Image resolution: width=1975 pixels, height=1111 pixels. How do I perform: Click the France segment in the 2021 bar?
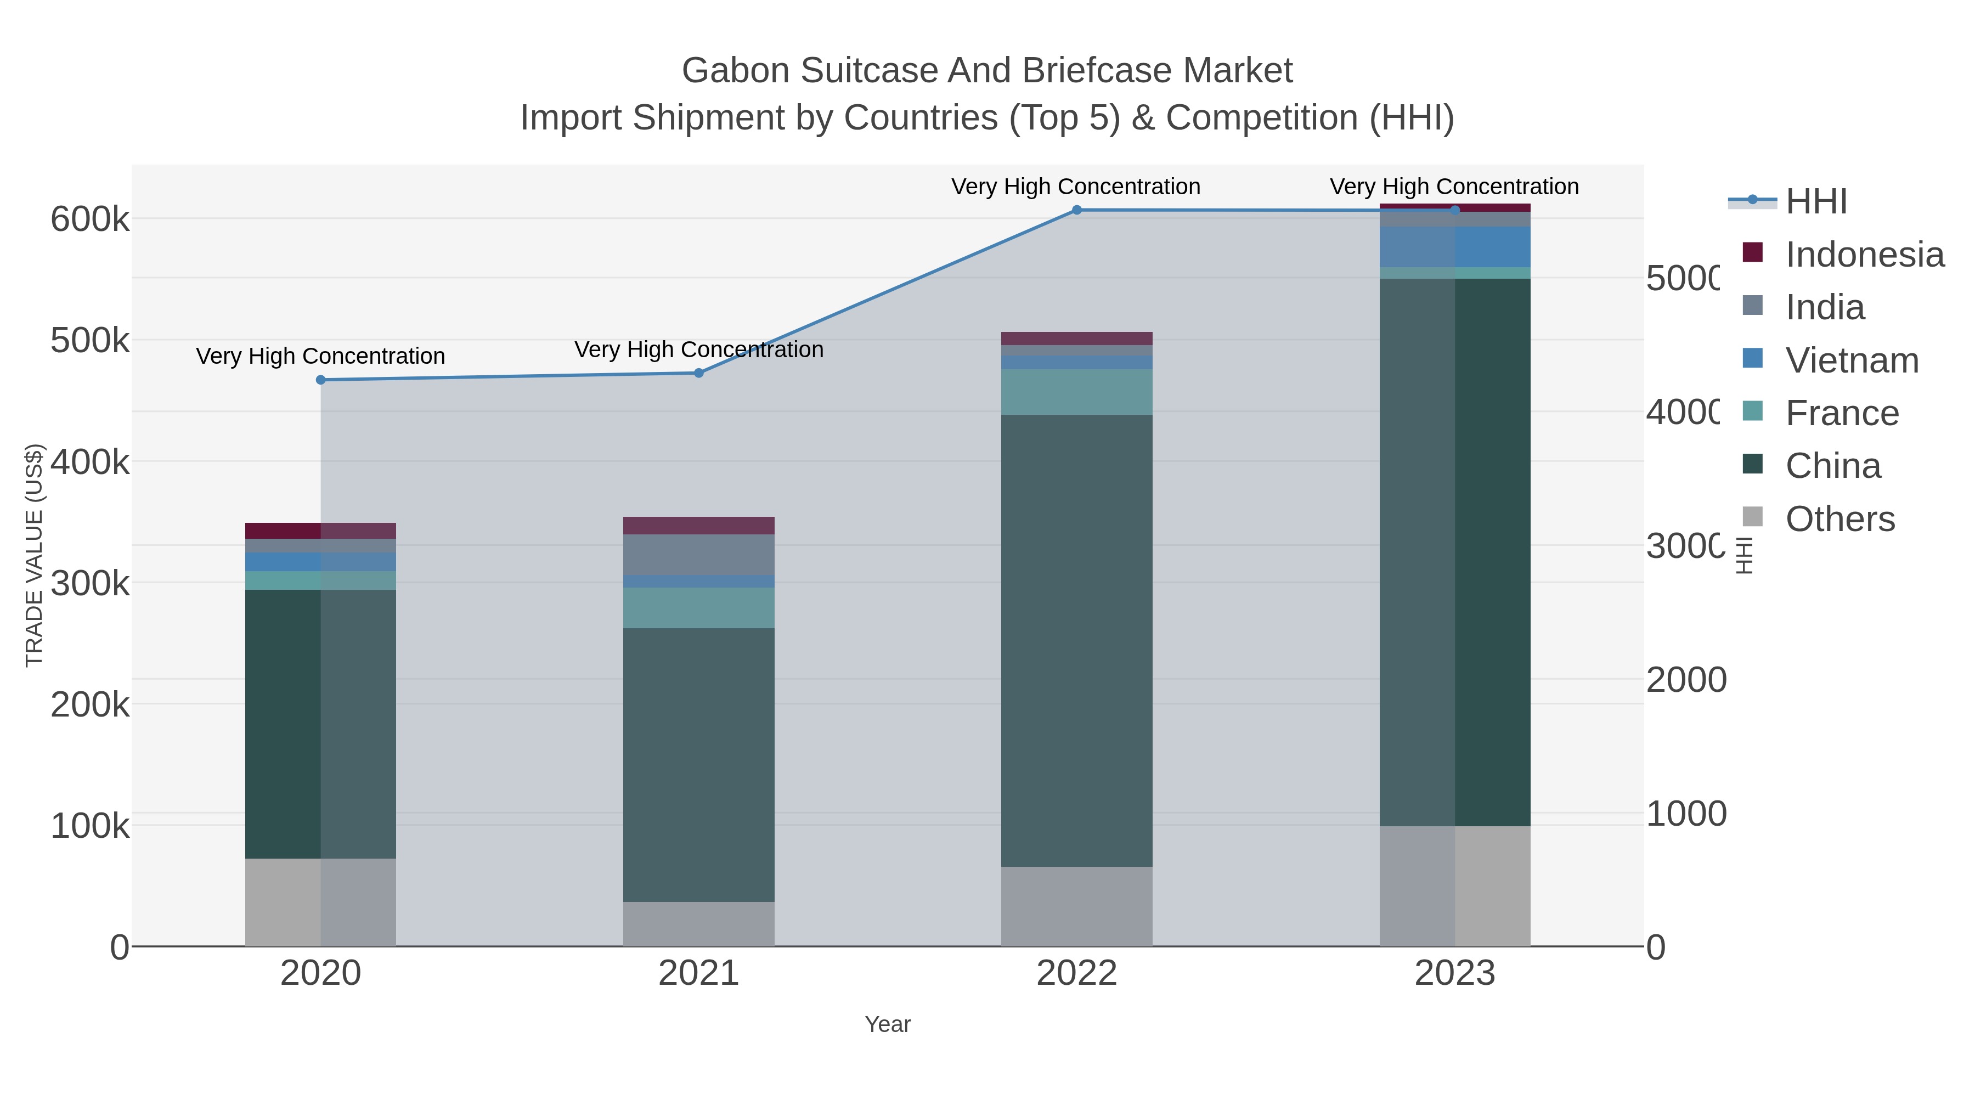point(698,608)
